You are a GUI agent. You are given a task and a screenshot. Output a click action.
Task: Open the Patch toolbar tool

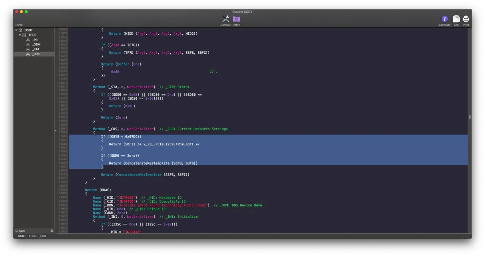[236, 20]
